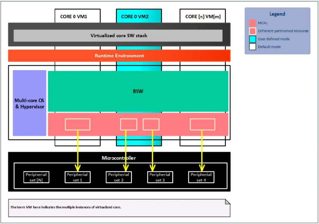Click the VM note text at bottom
The height and width of the screenshot is (224, 319).
click(x=66, y=207)
